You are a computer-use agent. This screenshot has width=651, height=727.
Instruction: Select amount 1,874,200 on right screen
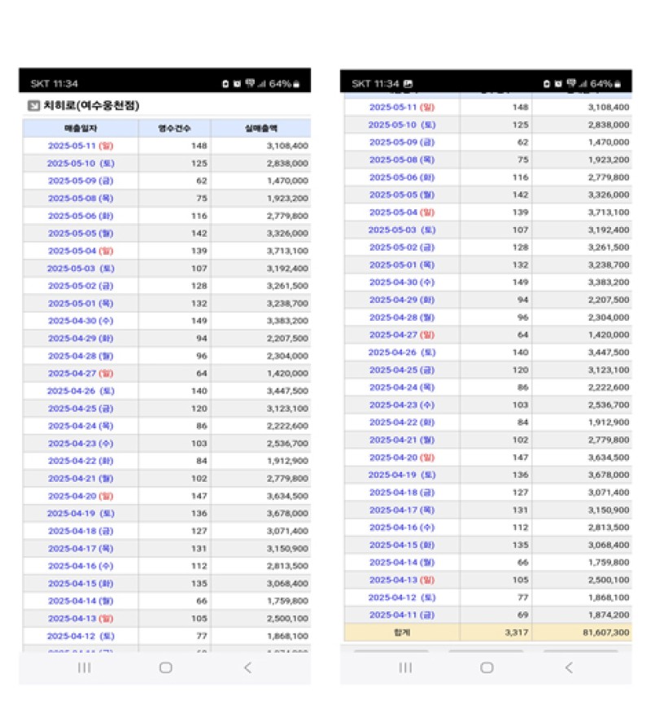click(x=609, y=615)
